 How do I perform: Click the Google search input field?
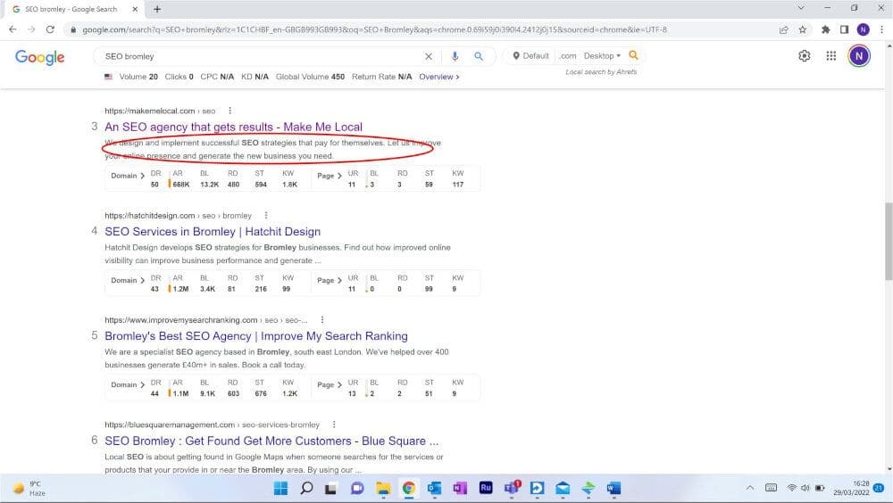262,56
